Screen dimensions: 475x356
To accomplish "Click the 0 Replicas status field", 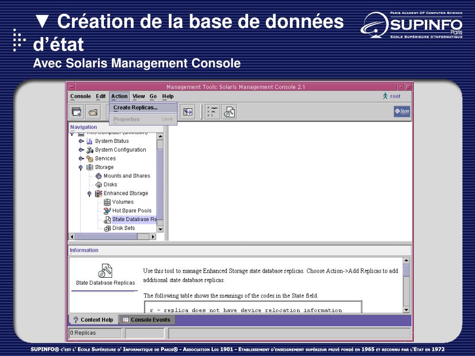I will coord(95,333).
